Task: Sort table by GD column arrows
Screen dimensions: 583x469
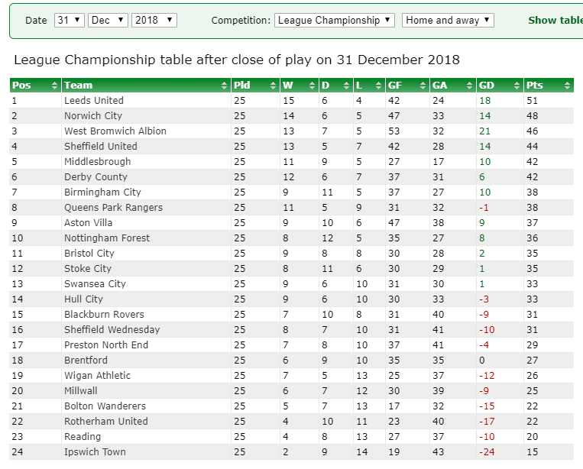Action: point(517,86)
